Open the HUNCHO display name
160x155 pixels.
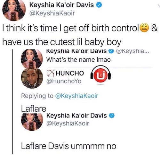click(x=70, y=73)
